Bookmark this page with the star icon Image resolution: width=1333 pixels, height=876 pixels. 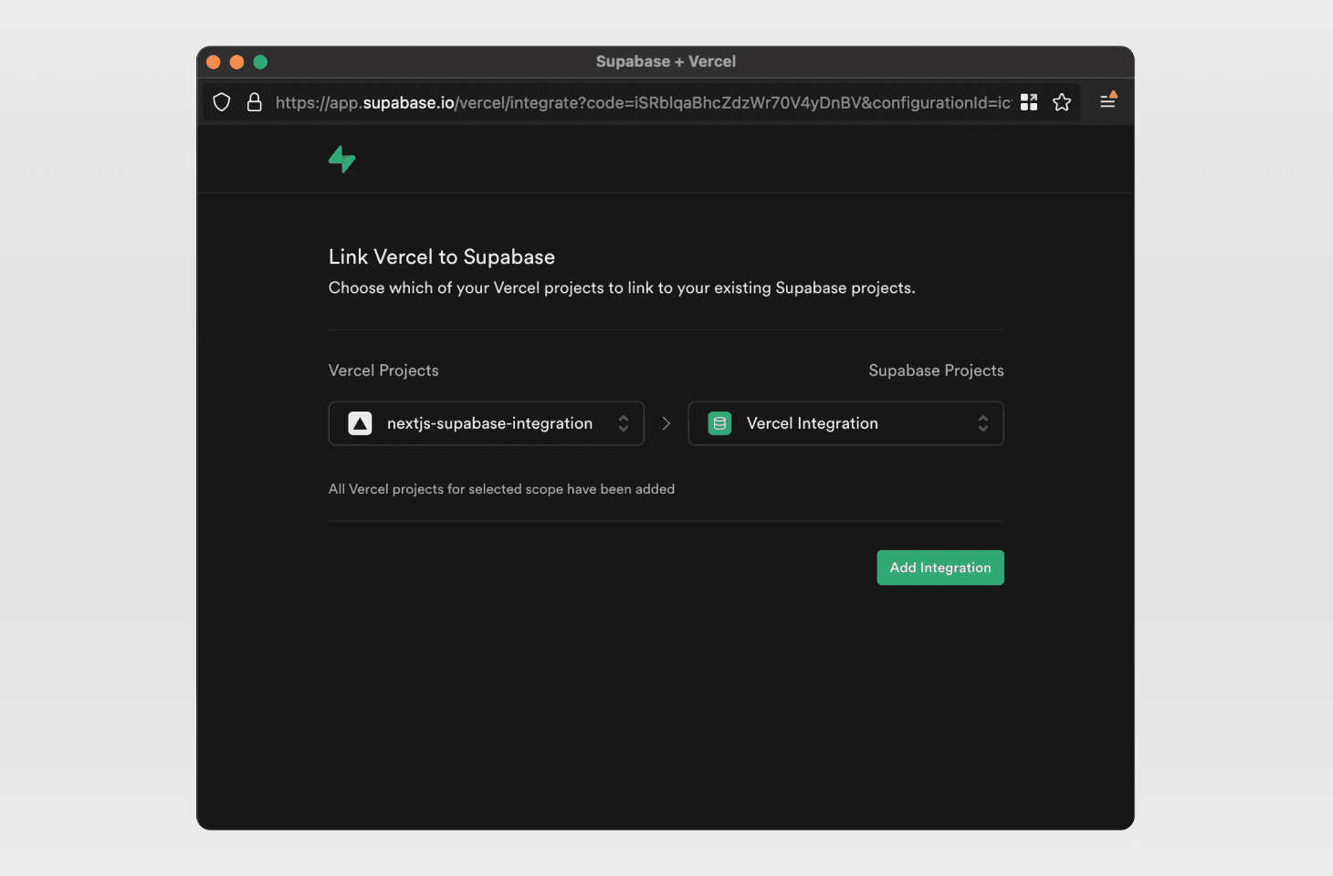coord(1062,102)
